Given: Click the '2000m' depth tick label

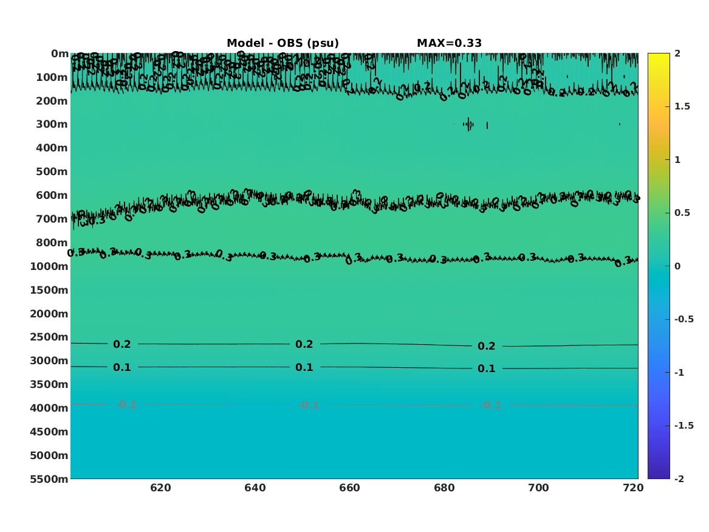Looking at the screenshot, I should tap(49, 314).
